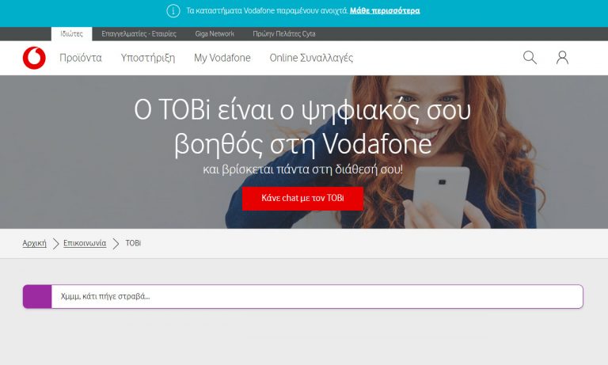The height and width of the screenshot is (365, 608).
Task: Open the Υποστήριξη menu
Action: click(x=148, y=58)
